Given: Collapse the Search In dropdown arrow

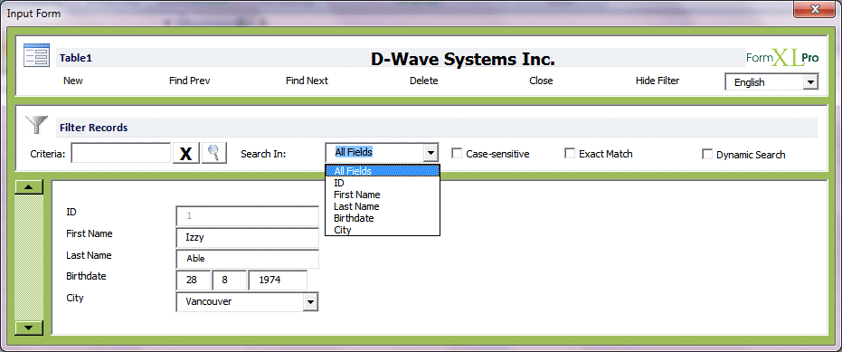Looking at the screenshot, I should (x=430, y=153).
